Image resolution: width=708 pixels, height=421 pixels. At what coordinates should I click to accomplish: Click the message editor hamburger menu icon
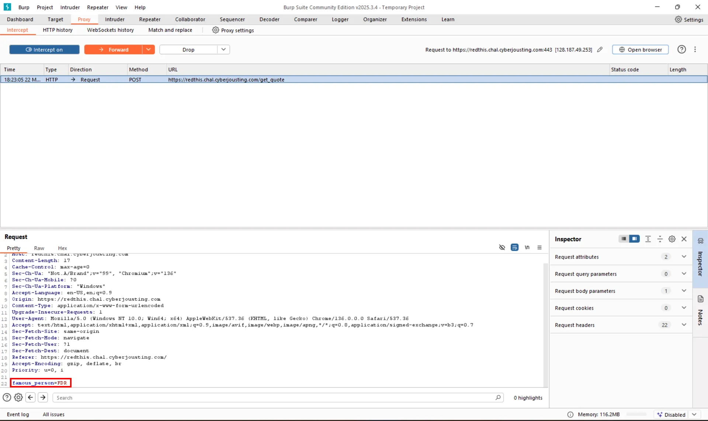pos(539,248)
